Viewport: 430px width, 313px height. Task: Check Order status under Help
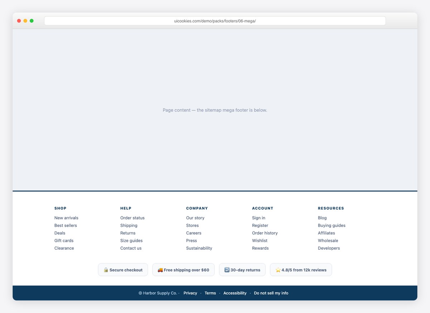133,218
